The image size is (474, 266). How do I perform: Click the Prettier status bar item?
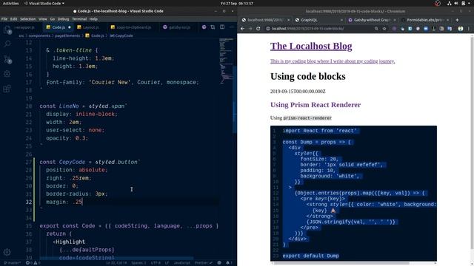(203, 263)
